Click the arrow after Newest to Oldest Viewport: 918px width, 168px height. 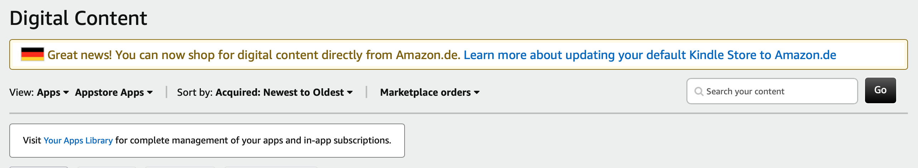pyautogui.click(x=350, y=93)
